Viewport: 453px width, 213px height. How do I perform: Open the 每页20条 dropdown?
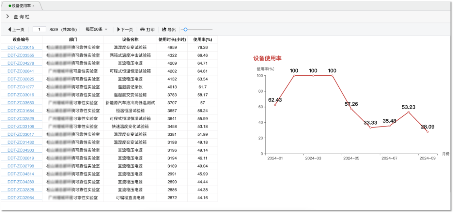tap(96, 29)
